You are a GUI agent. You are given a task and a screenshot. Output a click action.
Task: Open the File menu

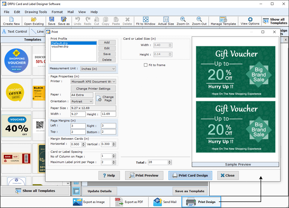tap(7, 12)
